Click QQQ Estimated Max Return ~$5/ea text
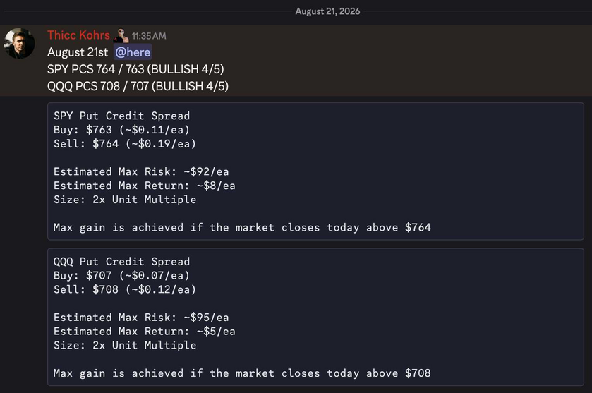The width and height of the screenshot is (592, 393). (144, 331)
